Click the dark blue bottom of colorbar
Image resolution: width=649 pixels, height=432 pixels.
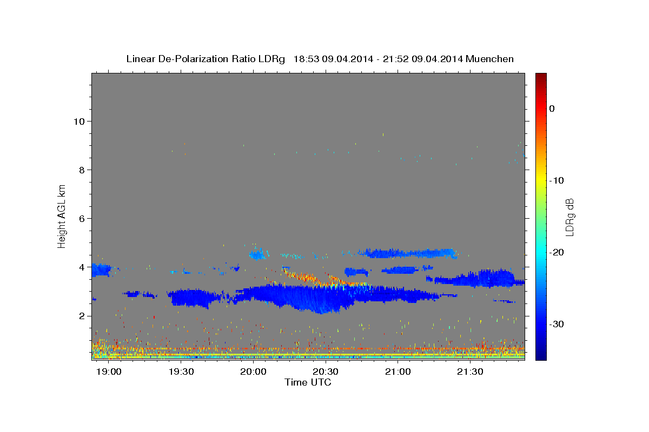541,355
